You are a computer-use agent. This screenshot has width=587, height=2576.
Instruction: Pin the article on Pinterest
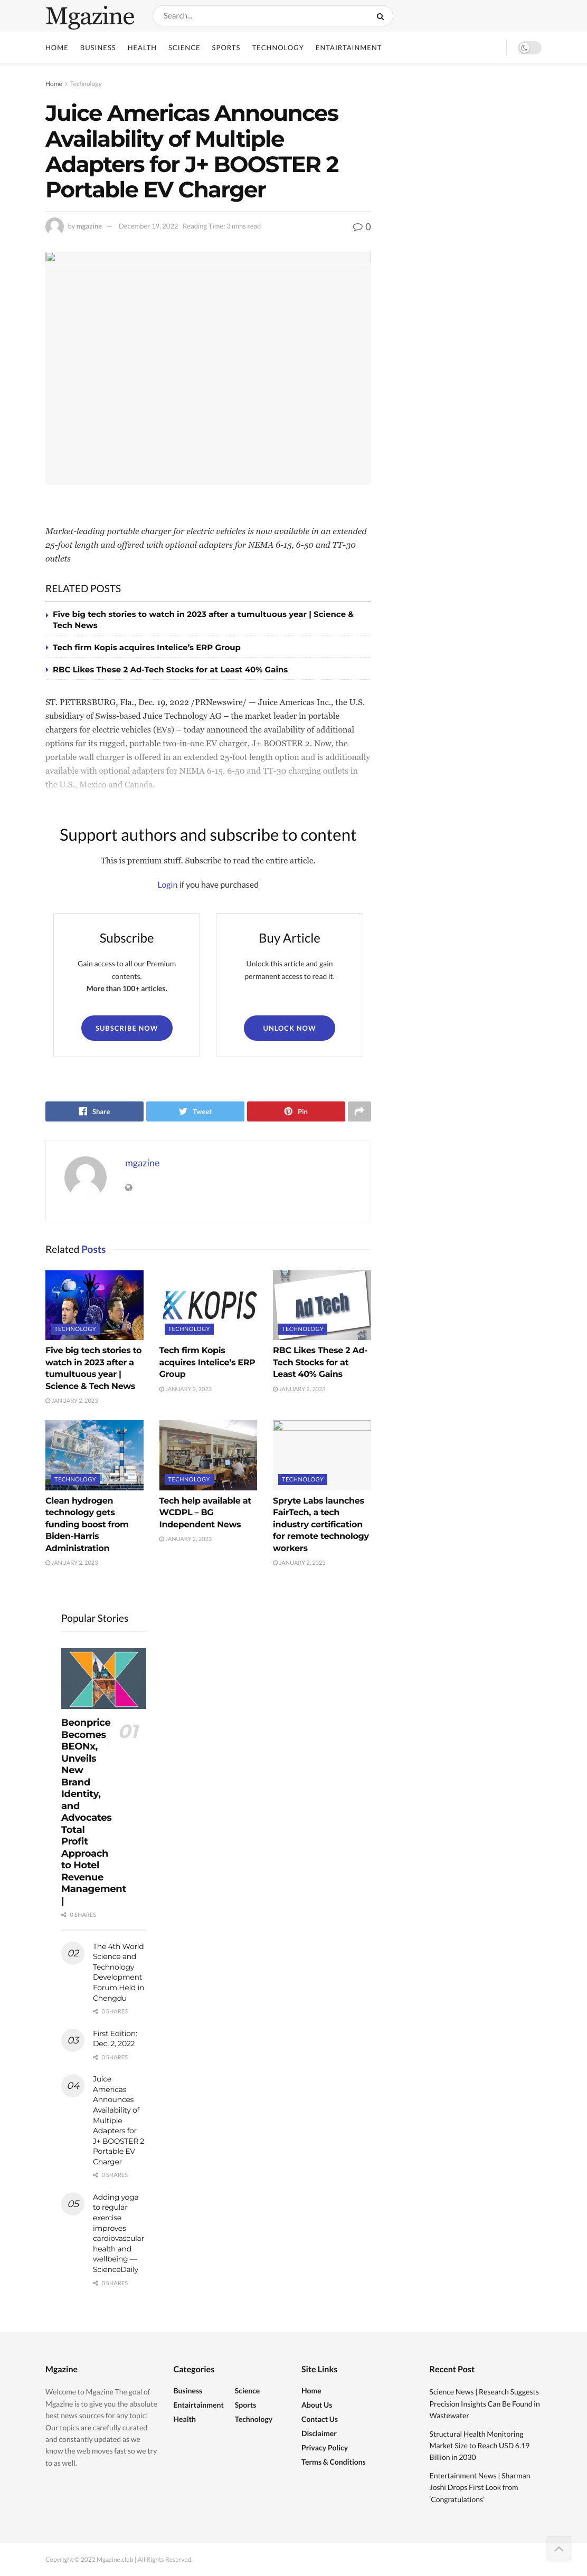pyautogui.click(x=296, y=1111)
